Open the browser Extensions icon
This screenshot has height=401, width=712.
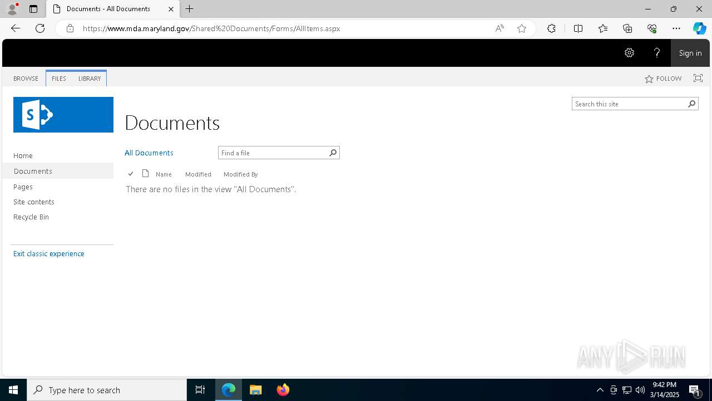pyautogui.click(x=551, y=28)
